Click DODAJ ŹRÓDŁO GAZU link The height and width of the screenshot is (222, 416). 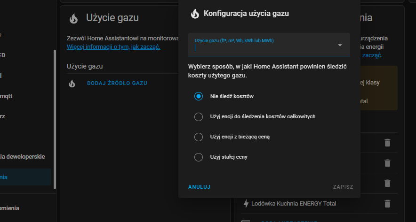[x=117, y=83]
